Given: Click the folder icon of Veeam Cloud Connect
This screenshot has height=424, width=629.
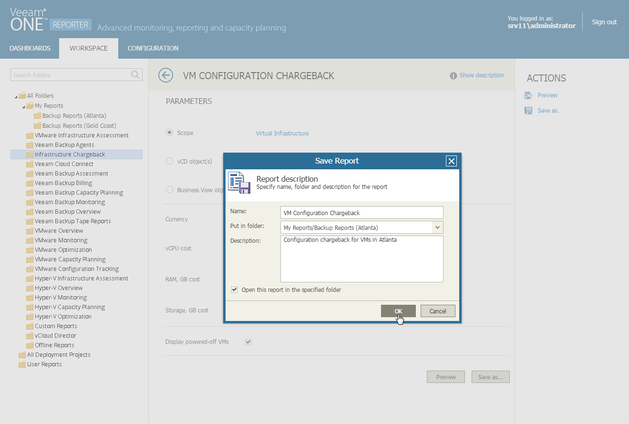Looking at the screenshot, I should [30, 164].
